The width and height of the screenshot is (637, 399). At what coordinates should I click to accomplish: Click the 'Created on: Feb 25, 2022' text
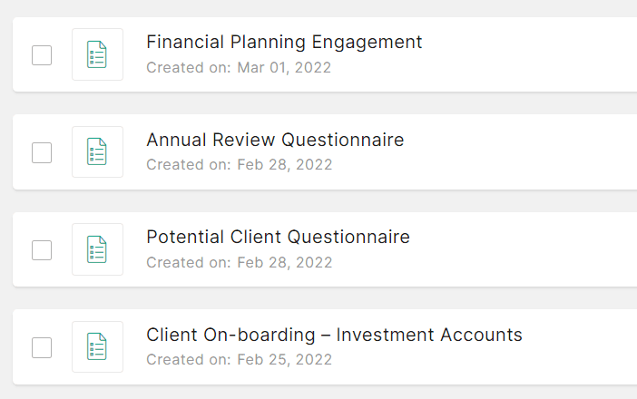tap(239, 360)
